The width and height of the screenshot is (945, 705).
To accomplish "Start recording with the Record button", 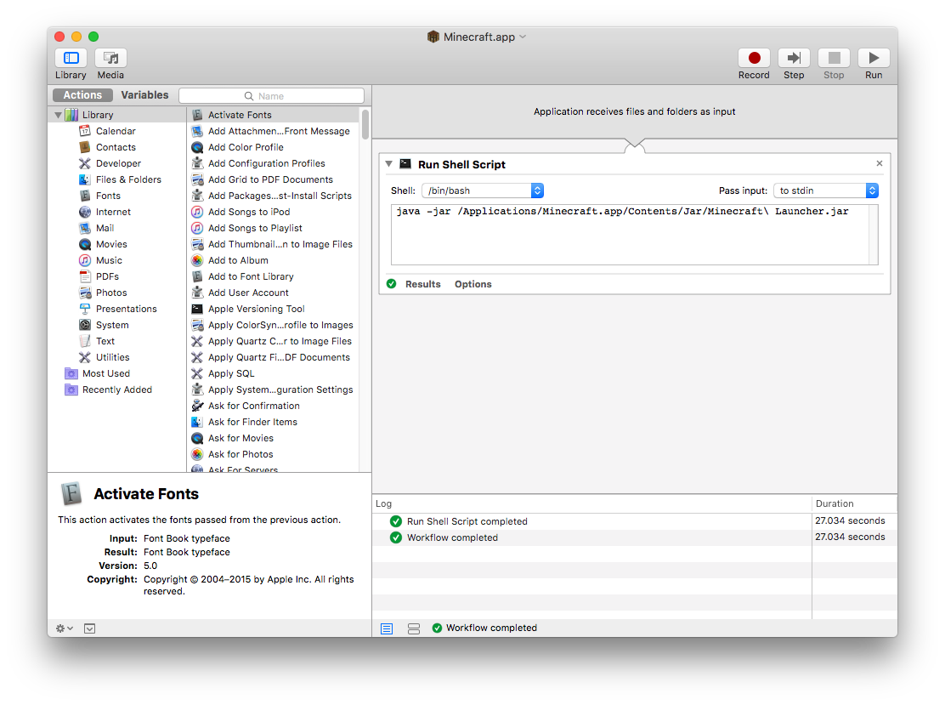I will click(754, 58).
